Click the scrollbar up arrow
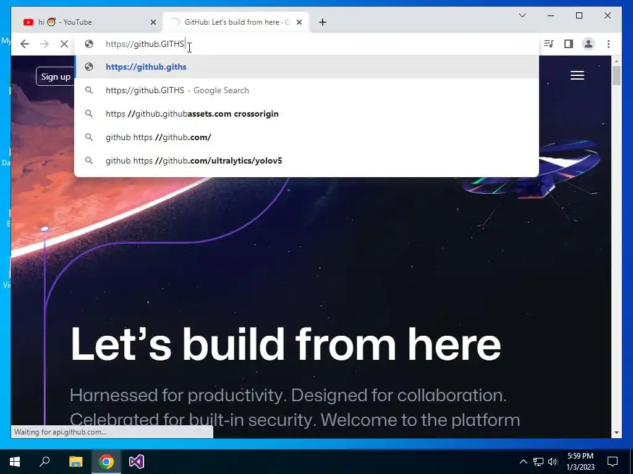Screen dimensions: 633x474 click(616, 61)
